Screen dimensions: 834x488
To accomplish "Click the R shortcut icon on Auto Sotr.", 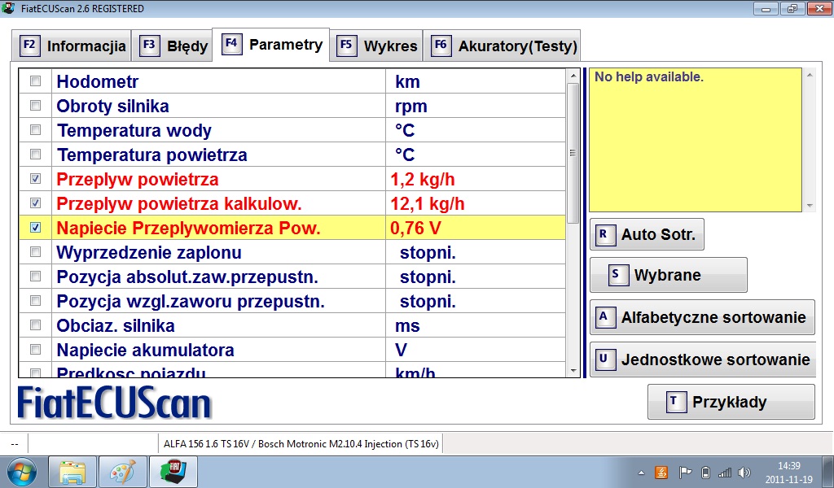I will (605, 235).
